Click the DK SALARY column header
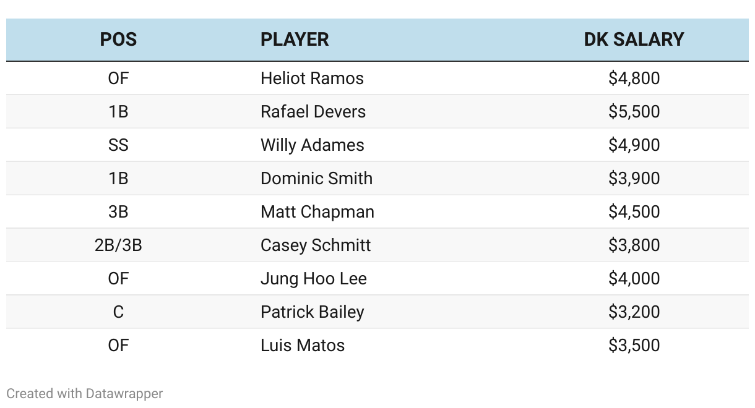755x408 pixels. [x=634, y=40]
